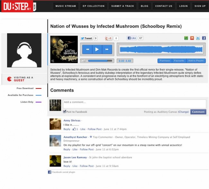209x189 pixels.
Task: Like Jason Lee Ramsey comment
Action: coord(75,166)
